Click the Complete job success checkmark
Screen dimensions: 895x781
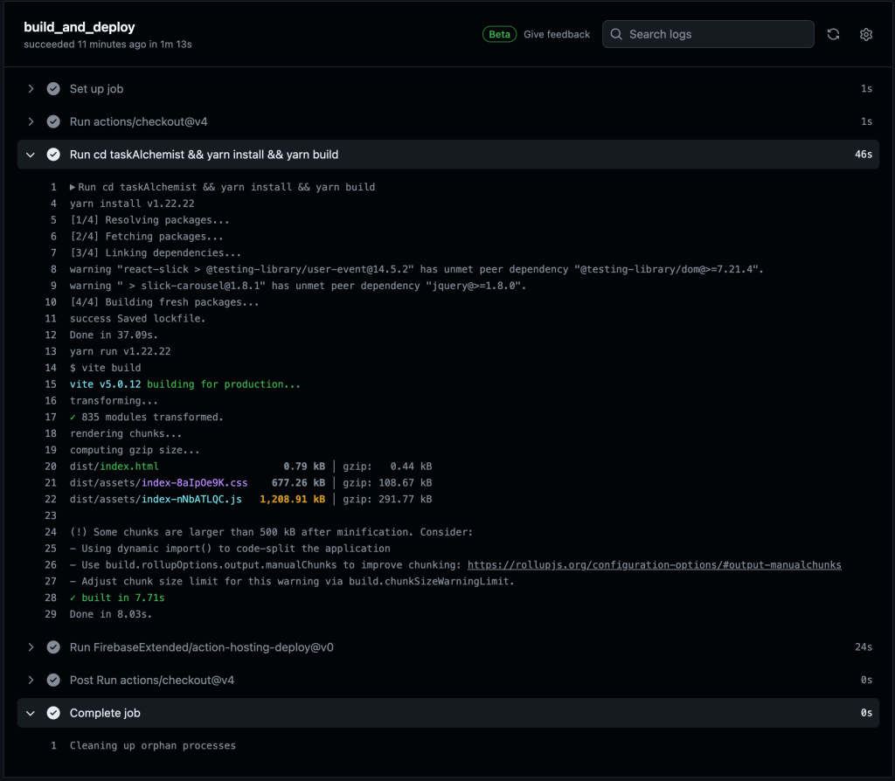53,713
